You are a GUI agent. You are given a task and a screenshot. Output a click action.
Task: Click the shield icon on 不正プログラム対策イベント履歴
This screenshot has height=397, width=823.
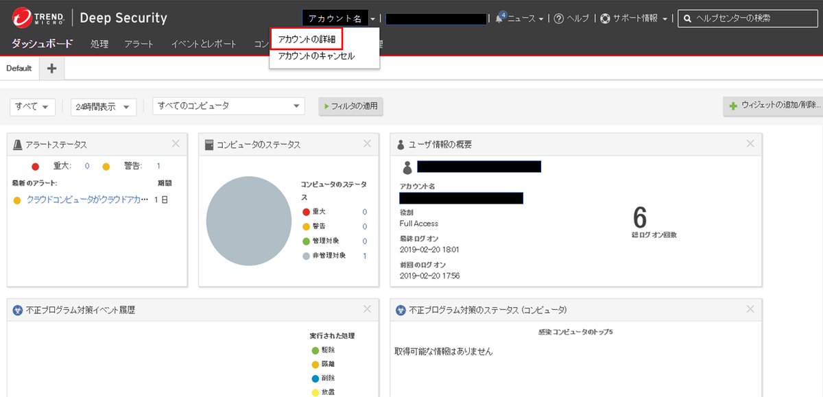coord(16,309)
